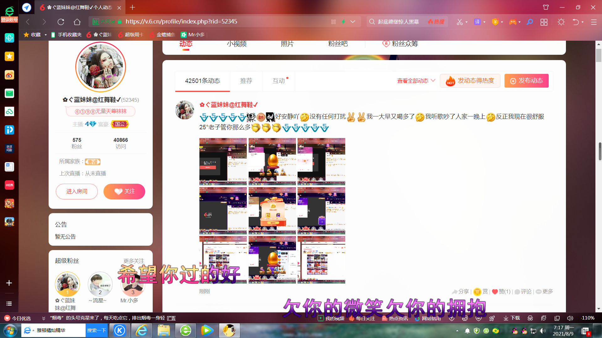This screenshot has width=602, height=338.
Task: Click the 进入房间 button
Action: (x=77, y=192)
